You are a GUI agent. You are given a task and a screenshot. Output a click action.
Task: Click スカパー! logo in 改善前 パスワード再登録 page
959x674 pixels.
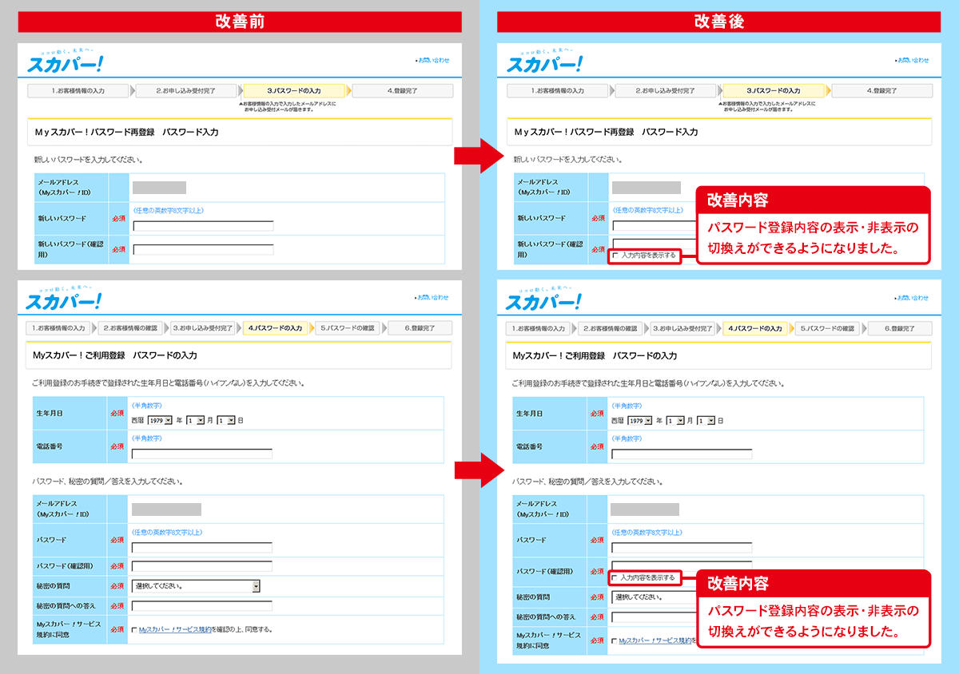[66, 62]
